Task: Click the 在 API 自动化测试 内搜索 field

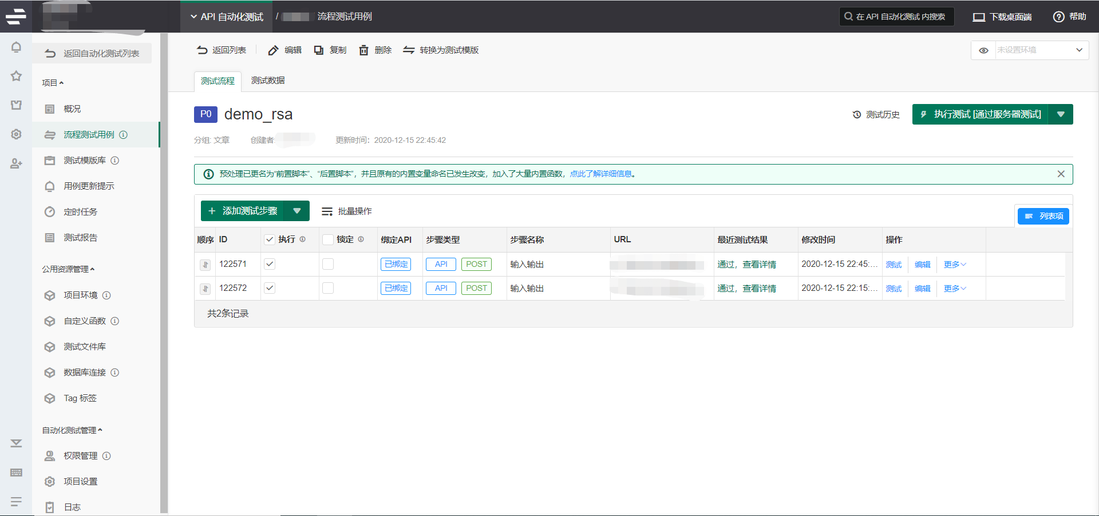Action: [x=897, y=17]
